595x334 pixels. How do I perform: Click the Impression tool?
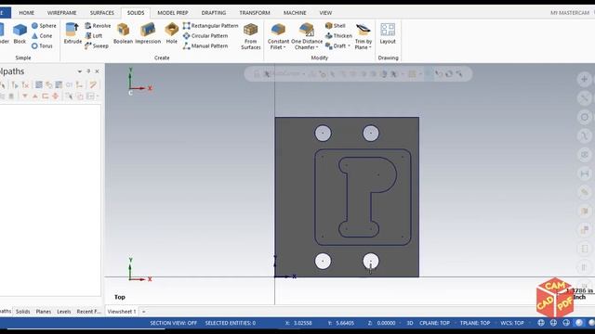pos(148,33)
